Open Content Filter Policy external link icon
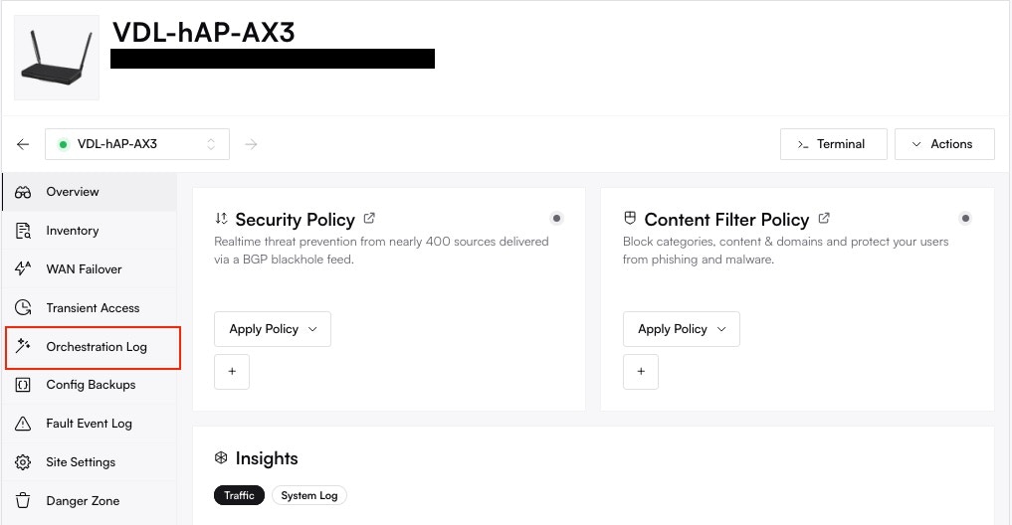 (x=824, y=218)
